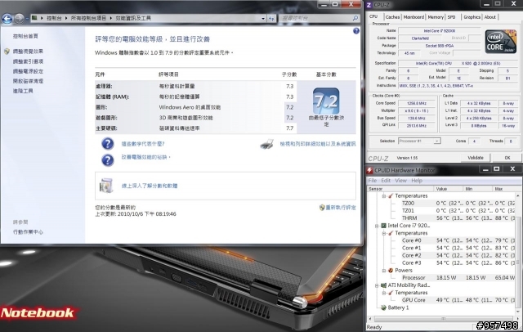Click the Validate button in CPU-Z
The height and width of the screenshot is (332, 523).
[x=476, y=158]
